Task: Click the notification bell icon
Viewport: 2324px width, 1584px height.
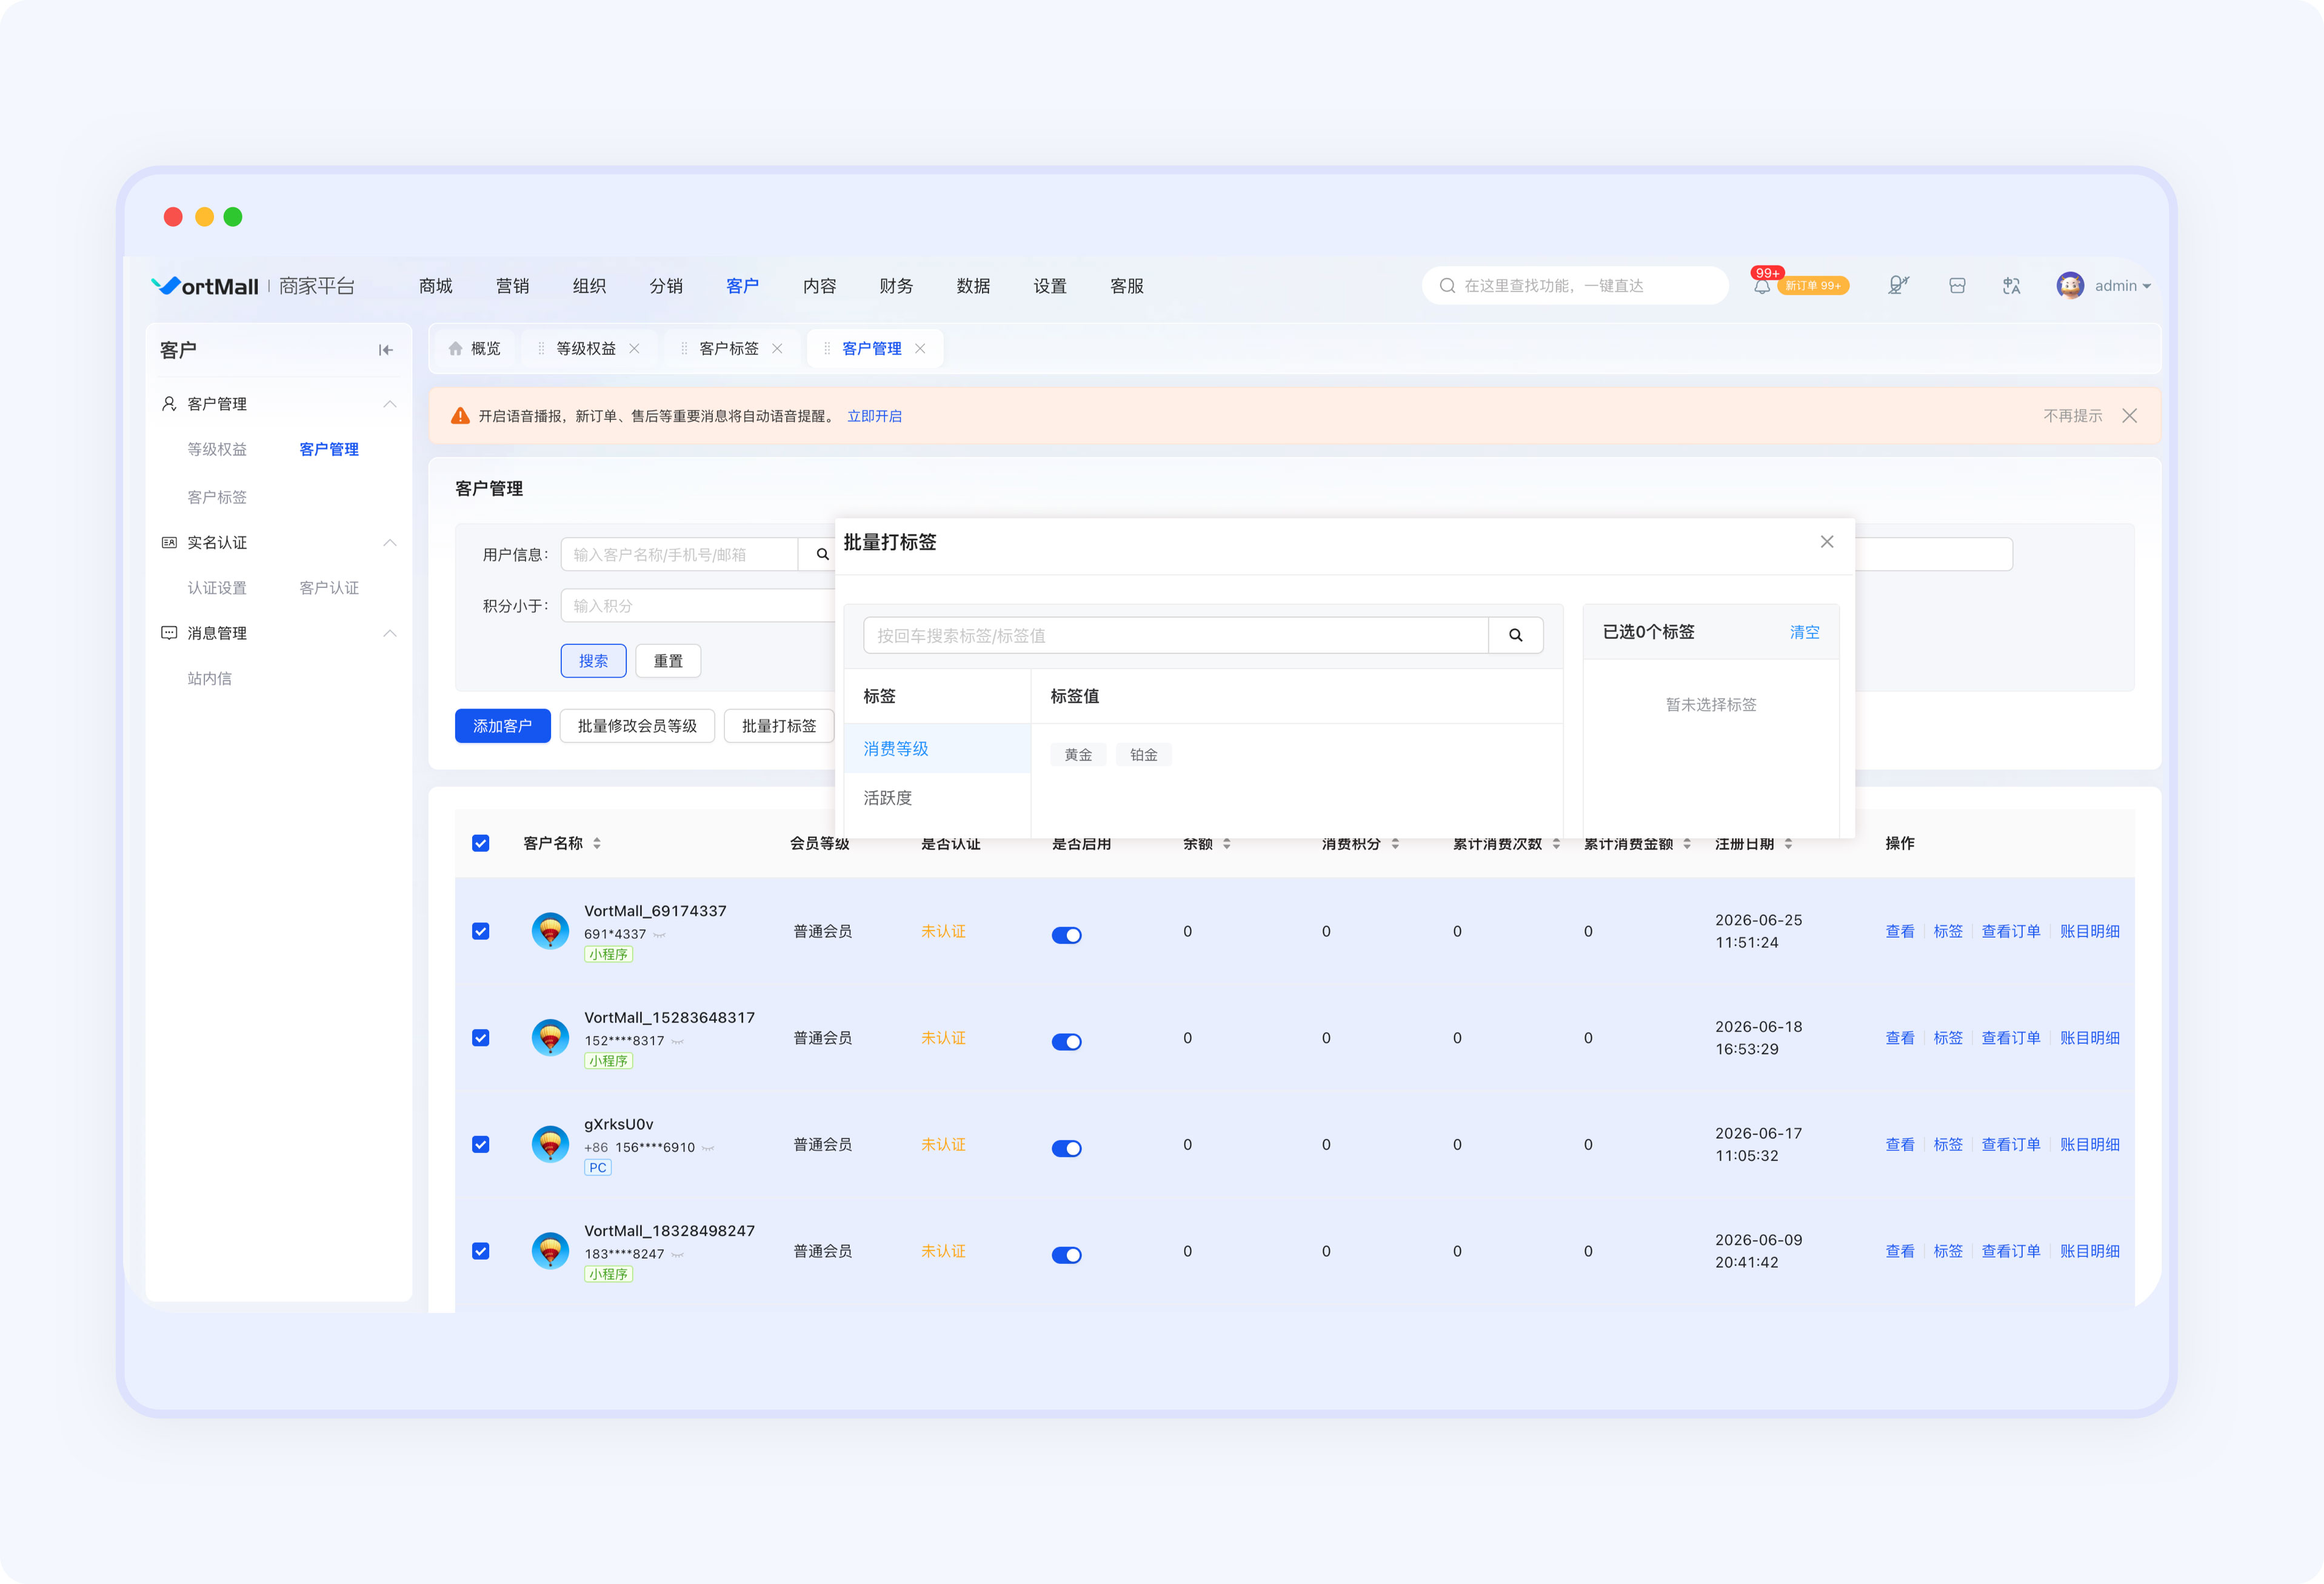Action: [x=1761, y=286]
